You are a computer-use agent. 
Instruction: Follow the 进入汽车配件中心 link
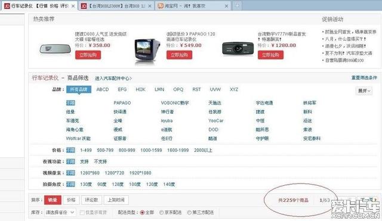pos(113,78)
